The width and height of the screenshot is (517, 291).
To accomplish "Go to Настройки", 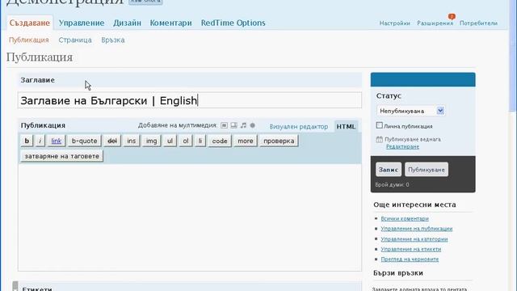I will (x=395, y=23).
